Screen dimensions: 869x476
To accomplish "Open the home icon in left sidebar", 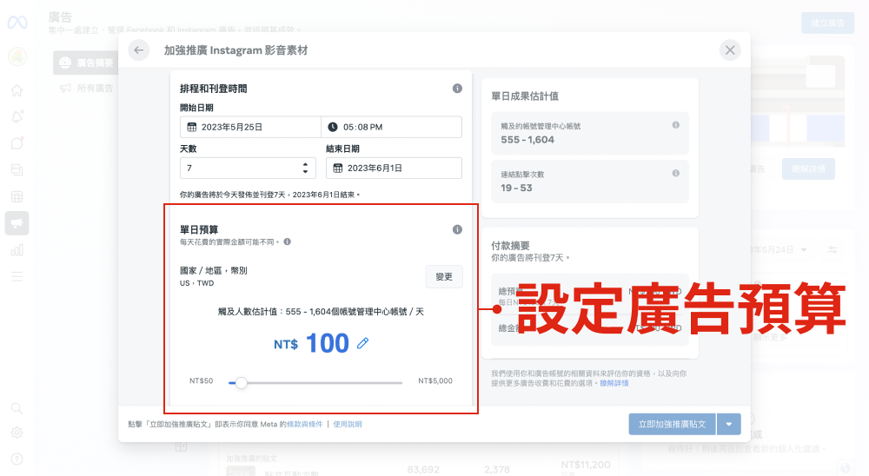I will 17,90.
